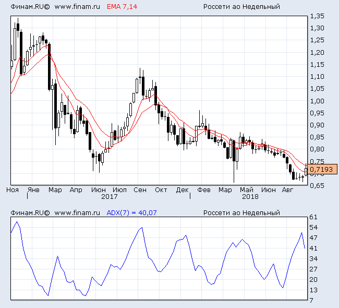Viewport: 339px width, 308px height.
Task: Click the 'Май' month label on the time axis
Action: [x=247, y=190]
